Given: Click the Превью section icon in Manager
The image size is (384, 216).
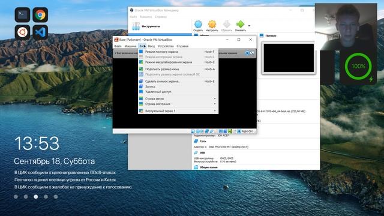Looking at the screenshot, I should pyautogui.click(x=262, y=36).
